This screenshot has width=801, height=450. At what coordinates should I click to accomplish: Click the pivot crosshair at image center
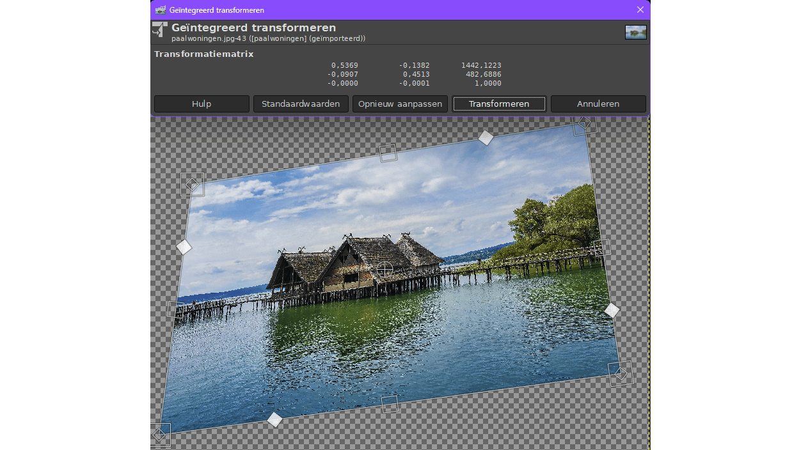coord(384,269)
